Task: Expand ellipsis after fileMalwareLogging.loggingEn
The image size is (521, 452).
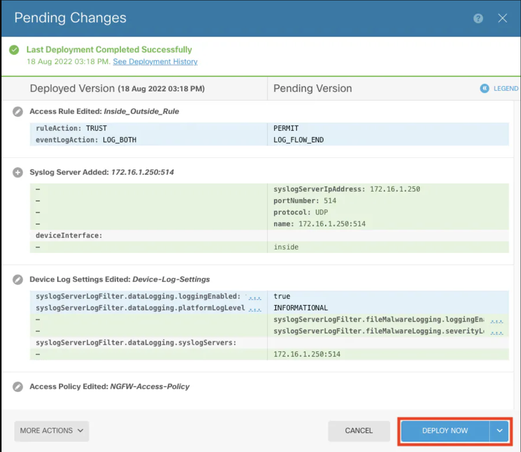Action: 497,320
